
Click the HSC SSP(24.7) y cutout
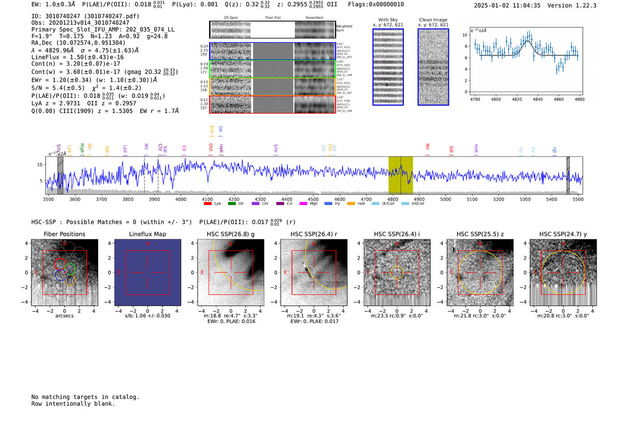[563, 273]
